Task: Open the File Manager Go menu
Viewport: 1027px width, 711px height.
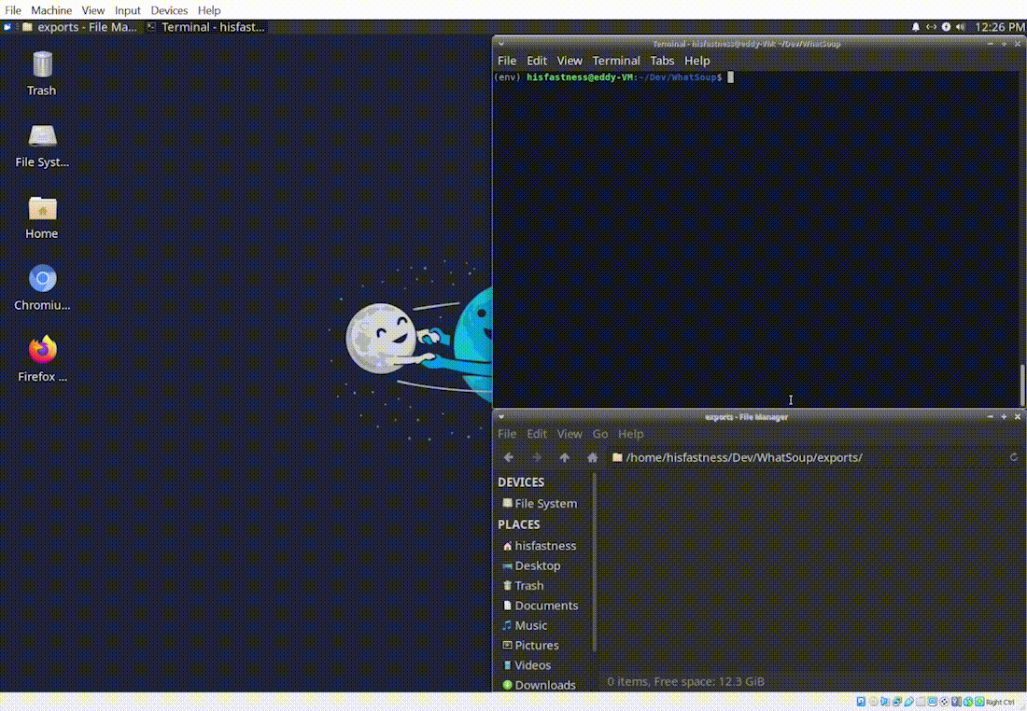Action: coord(600,434)
